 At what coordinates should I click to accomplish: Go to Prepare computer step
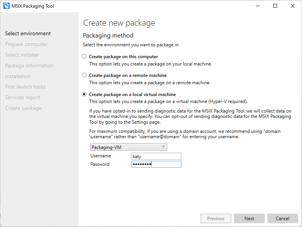27,44
